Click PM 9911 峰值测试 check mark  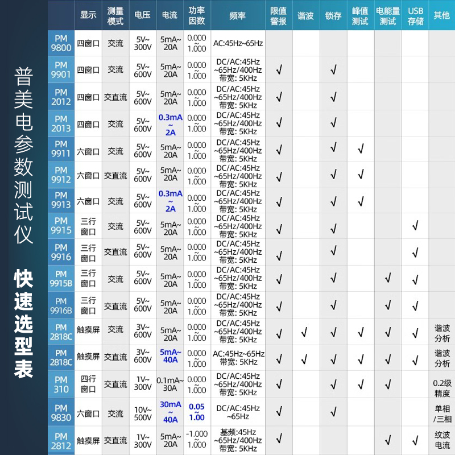361,149
